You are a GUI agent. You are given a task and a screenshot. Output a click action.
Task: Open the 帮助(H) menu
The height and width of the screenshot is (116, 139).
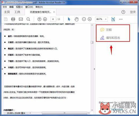click(x=39, y=7)
